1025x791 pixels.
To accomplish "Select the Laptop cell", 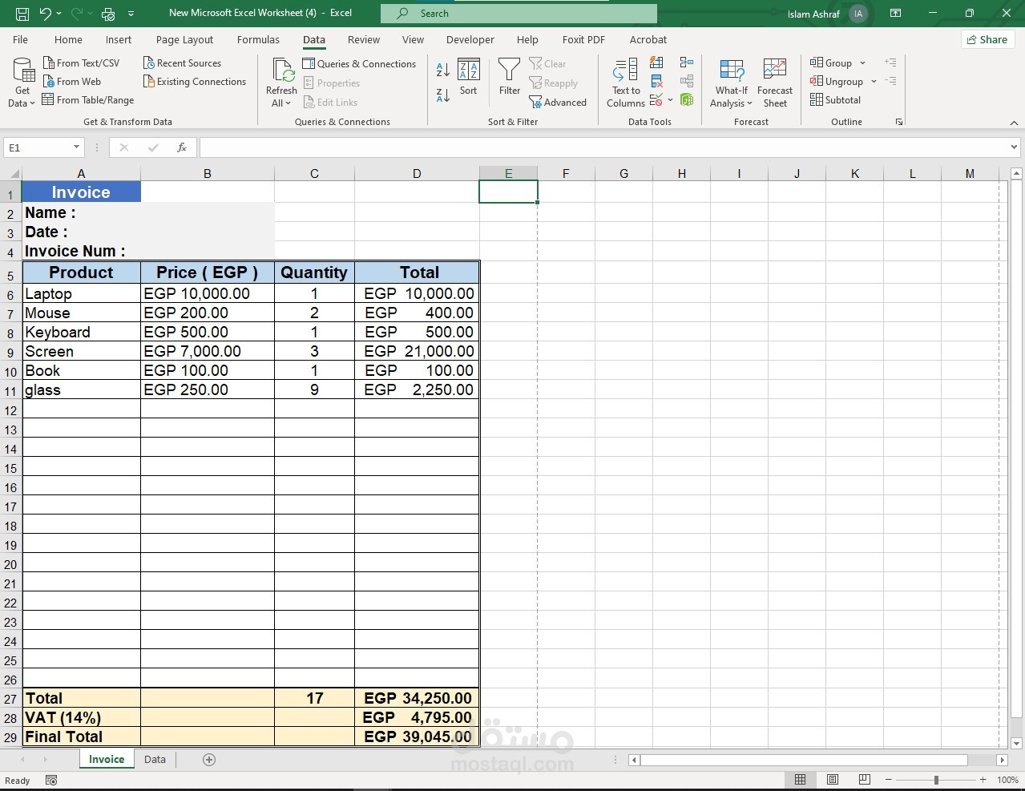I will [81, 293].
